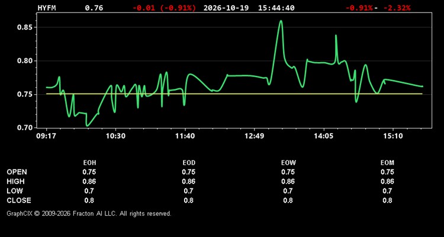Click the EOH LOW value 0.7
The width and height of the screenshot is (444, 237).
coord(89,191)
